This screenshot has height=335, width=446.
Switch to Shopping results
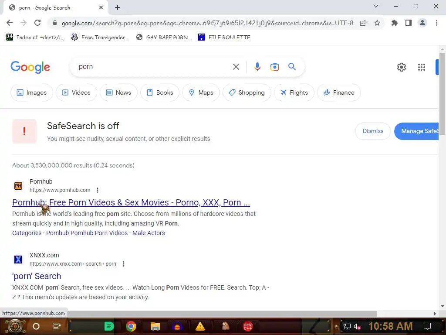point(247,92)
